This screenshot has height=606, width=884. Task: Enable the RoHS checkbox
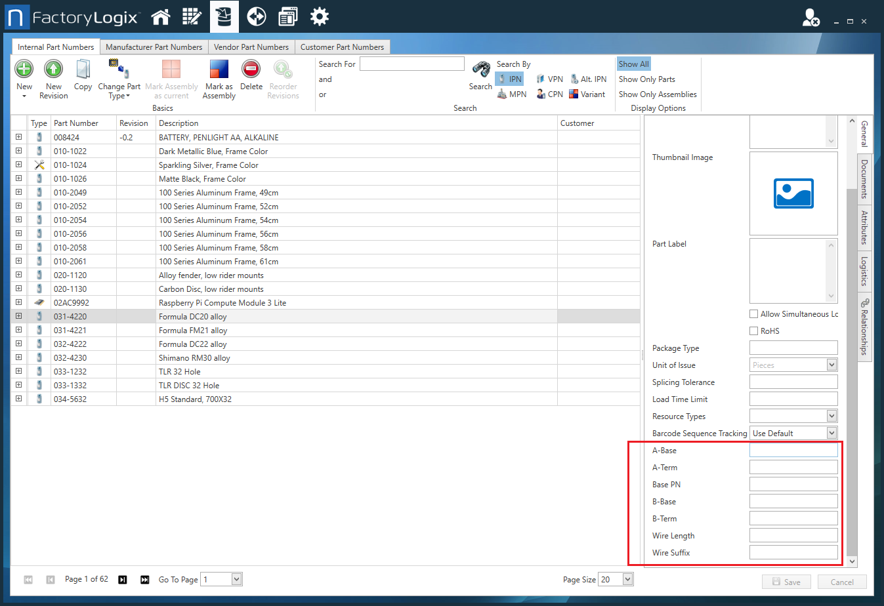point(753,331)
